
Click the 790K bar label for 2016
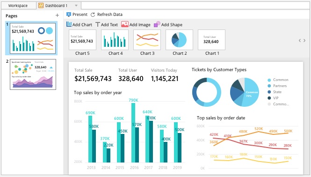click(x=133, y=100)
